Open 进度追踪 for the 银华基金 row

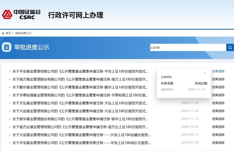[218, 119]
